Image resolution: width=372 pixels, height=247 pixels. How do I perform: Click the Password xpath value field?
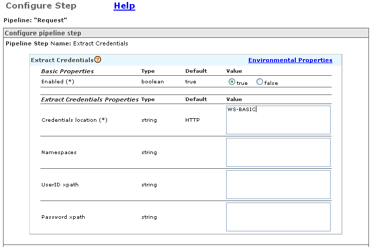pos(278,217)
